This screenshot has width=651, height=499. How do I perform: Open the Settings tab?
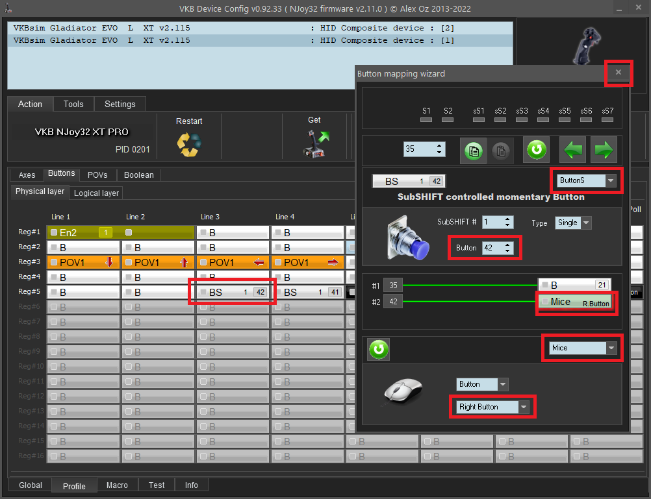click(120, 104)
